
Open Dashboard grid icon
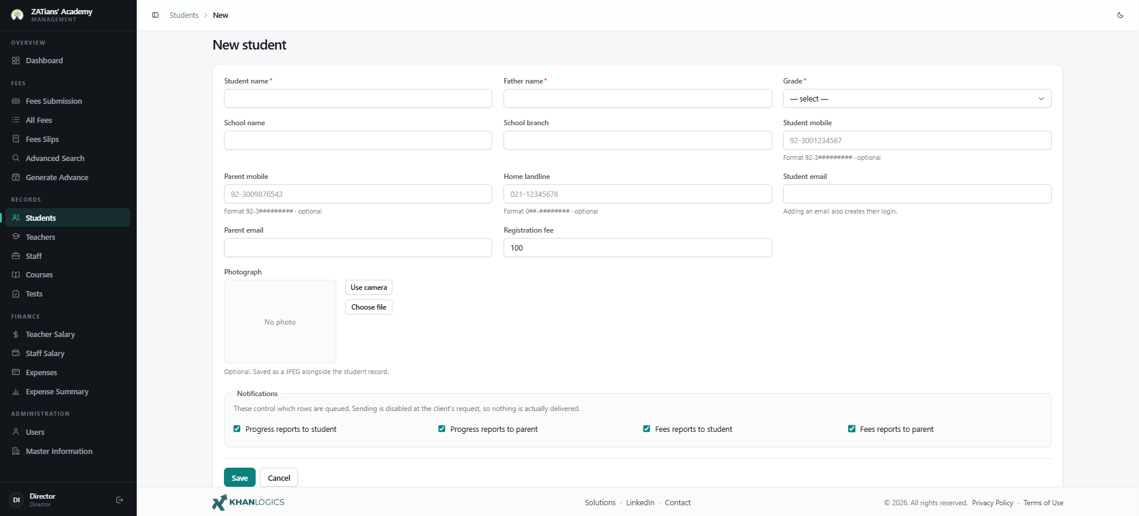pyautogui.click(x=16, y=61)
